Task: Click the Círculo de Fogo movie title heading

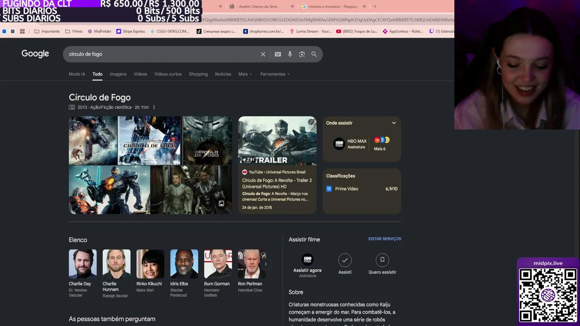Action: (100, 97)
